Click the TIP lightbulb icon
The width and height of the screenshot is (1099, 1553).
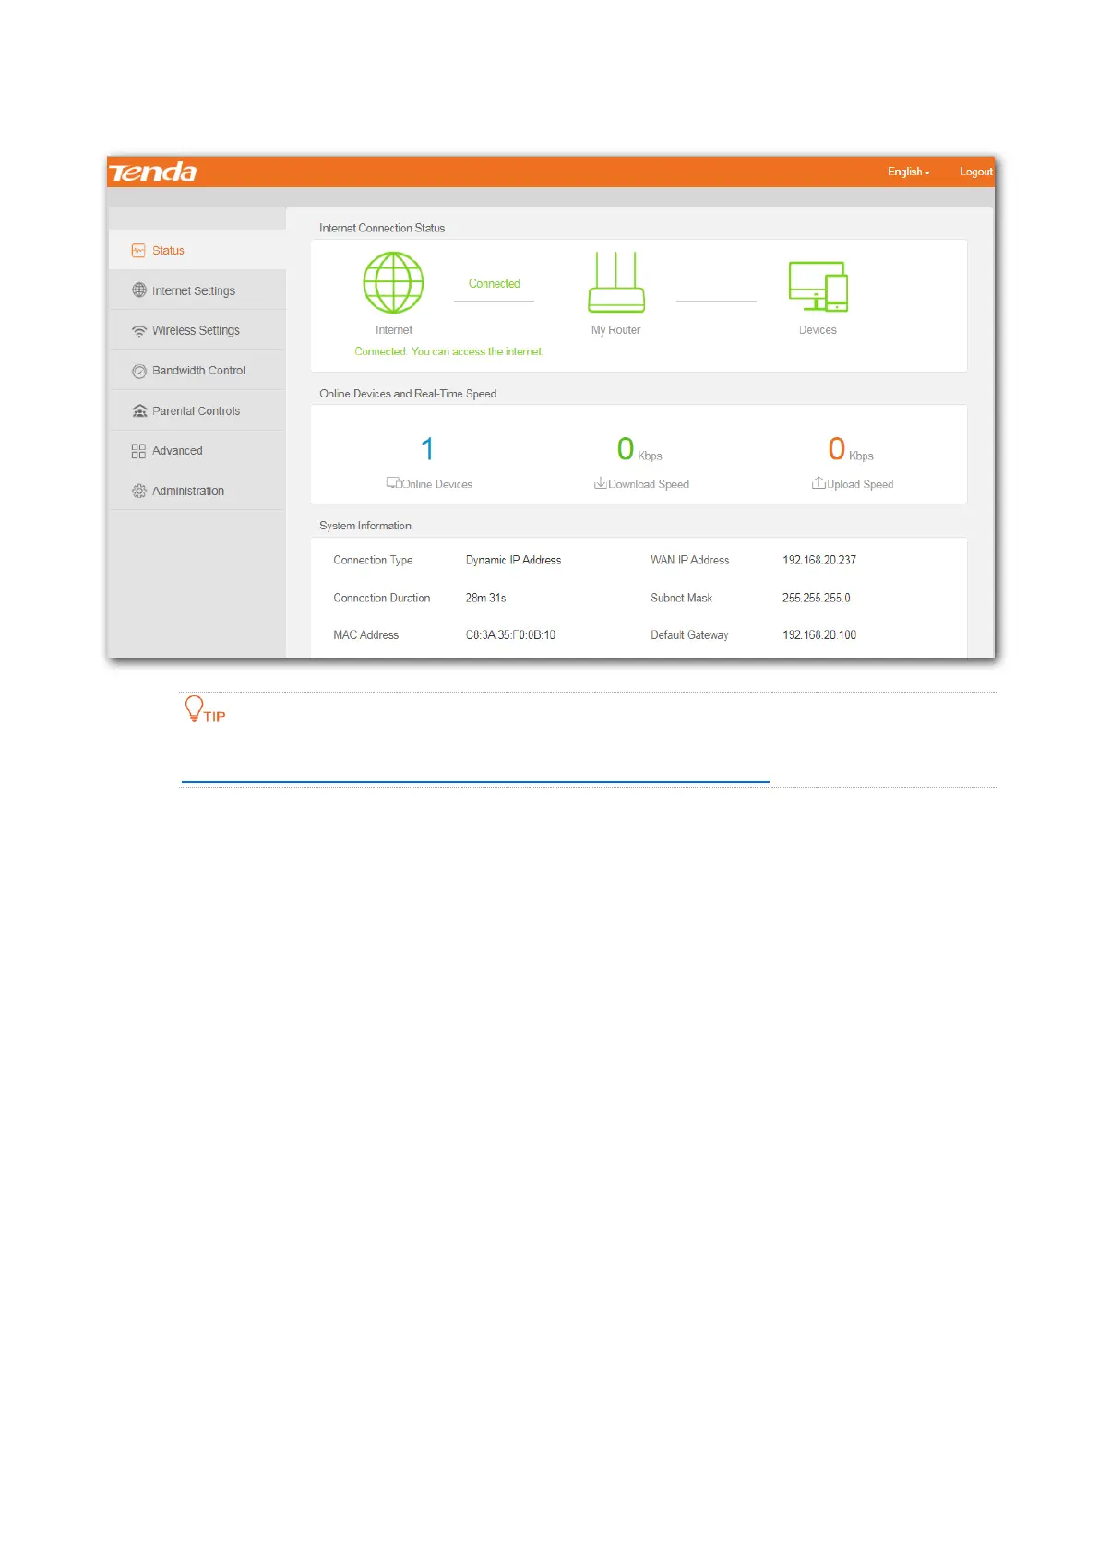pos(194,708)
